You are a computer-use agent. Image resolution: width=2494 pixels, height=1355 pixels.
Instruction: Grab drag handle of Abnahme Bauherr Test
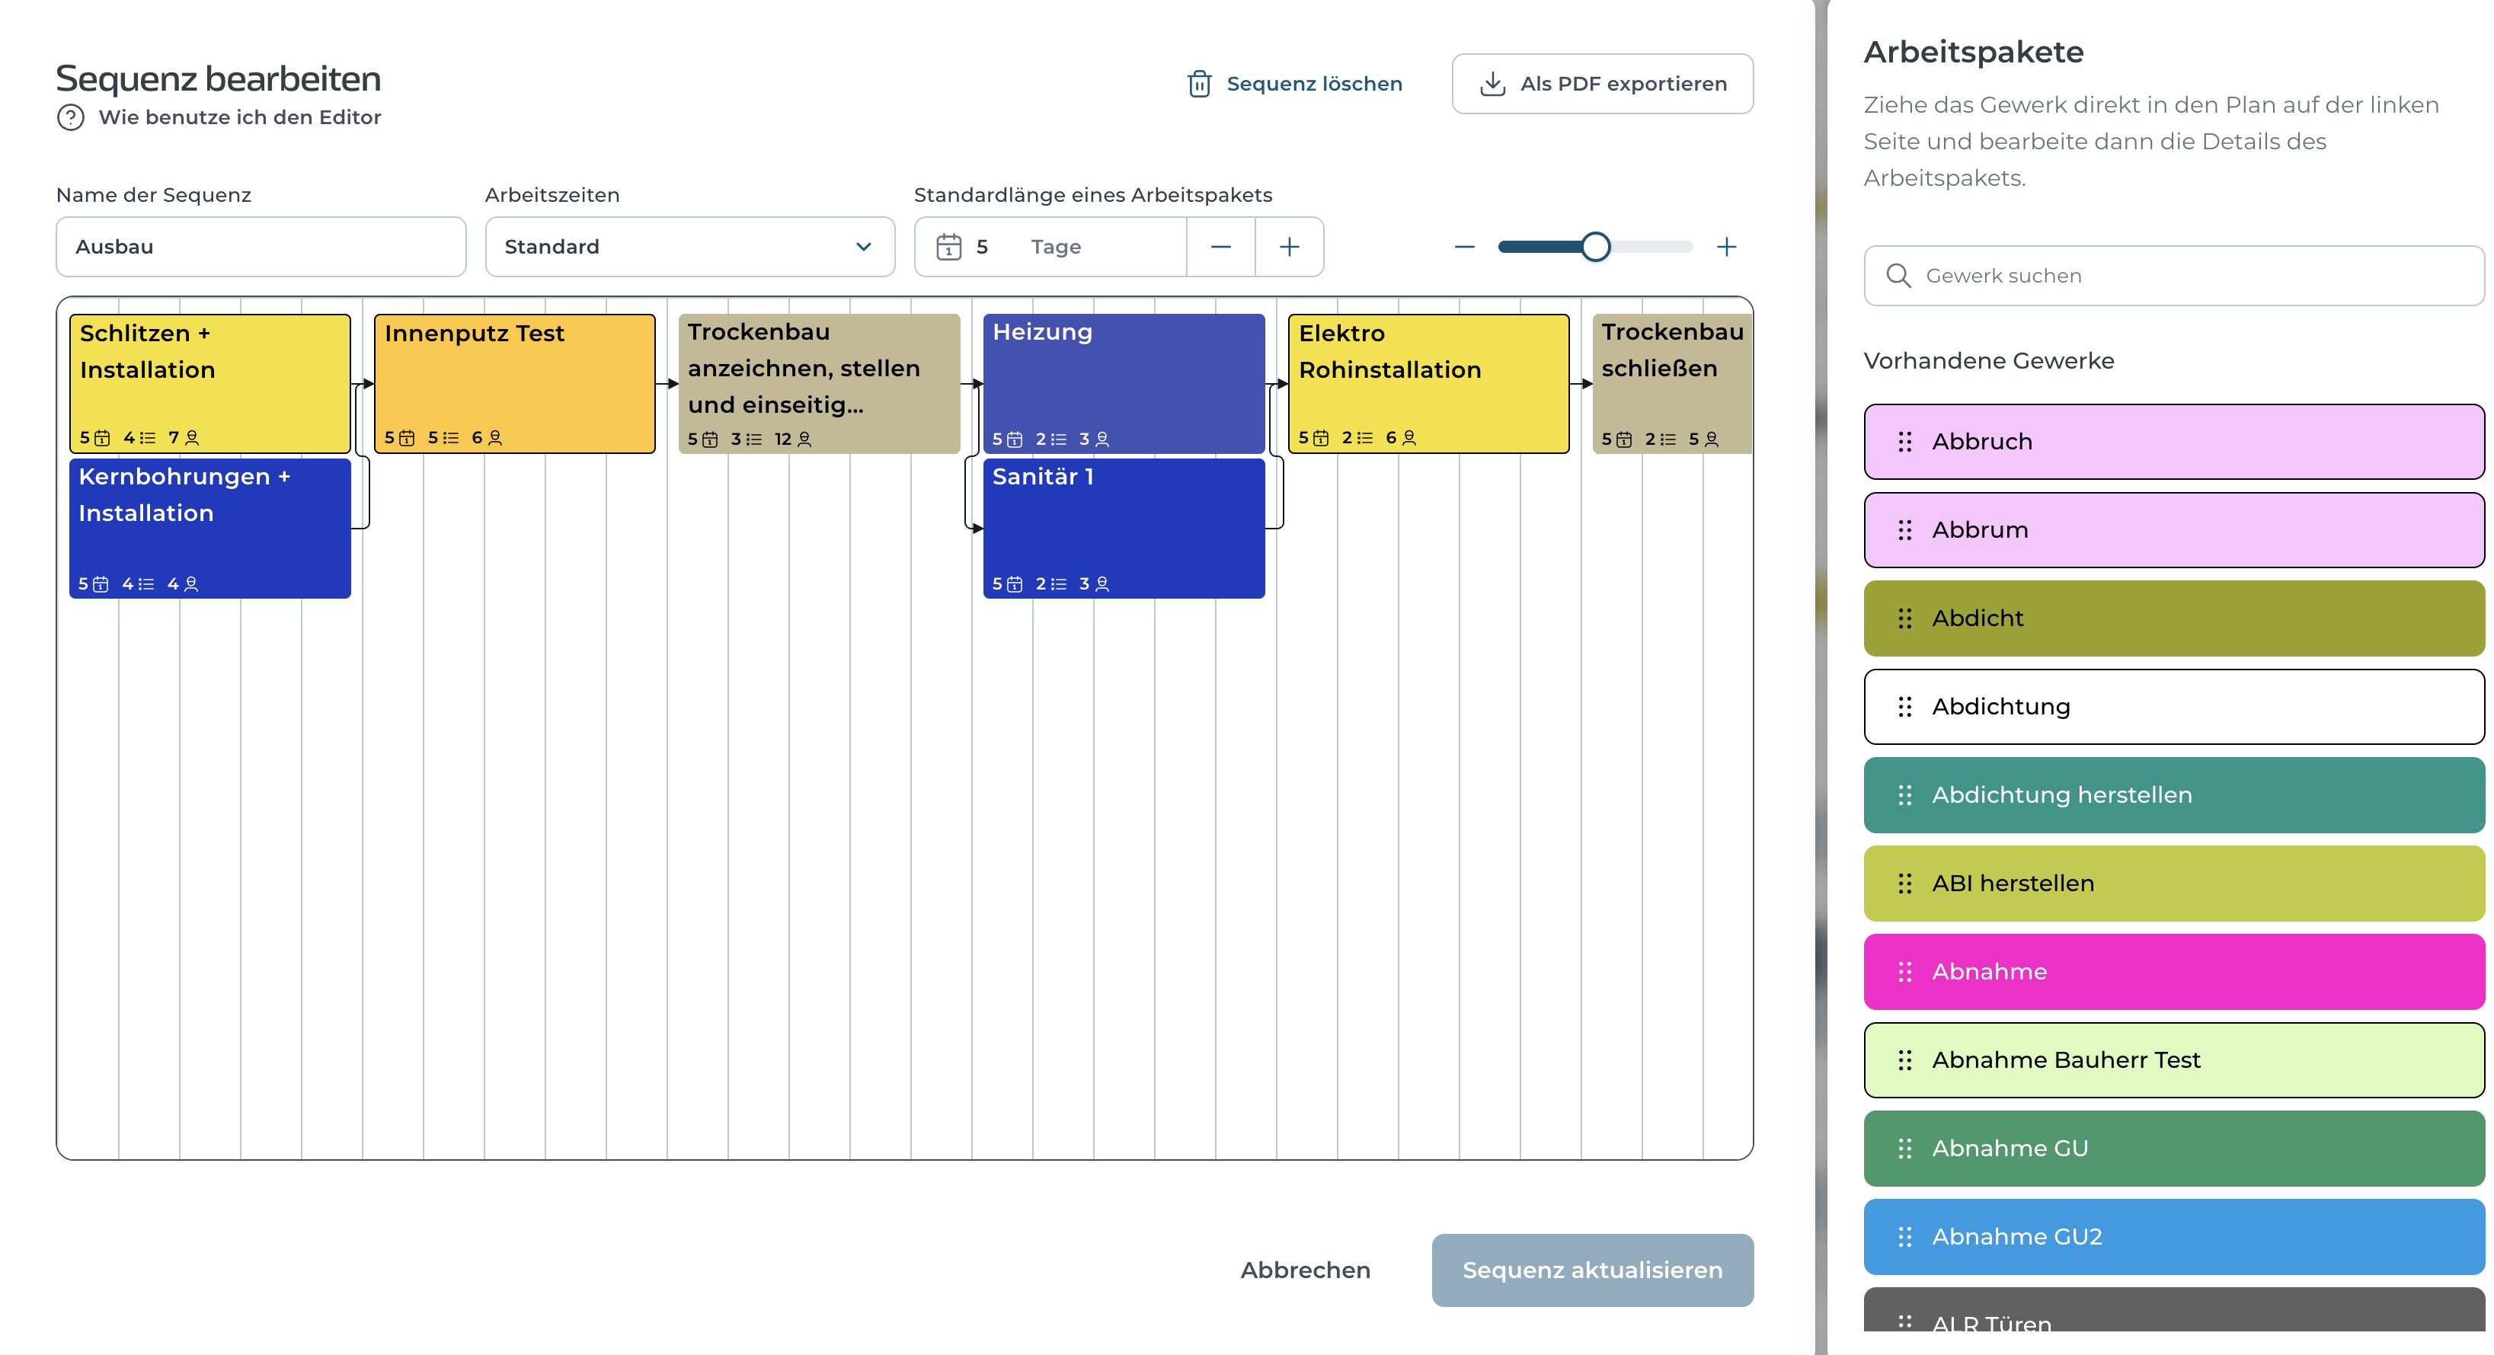coord(1904,1061)
